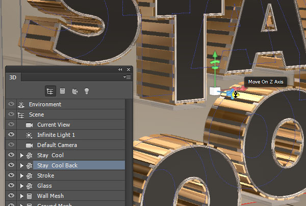This screenshot has height=206, width=306.
Task: Expand the Glass mesh group
Action: [21, 186]
